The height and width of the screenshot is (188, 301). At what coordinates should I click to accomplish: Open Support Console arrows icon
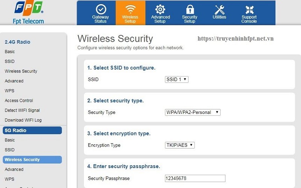coord(249,9)
